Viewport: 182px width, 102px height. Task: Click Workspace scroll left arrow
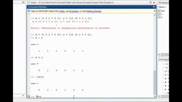159,54
